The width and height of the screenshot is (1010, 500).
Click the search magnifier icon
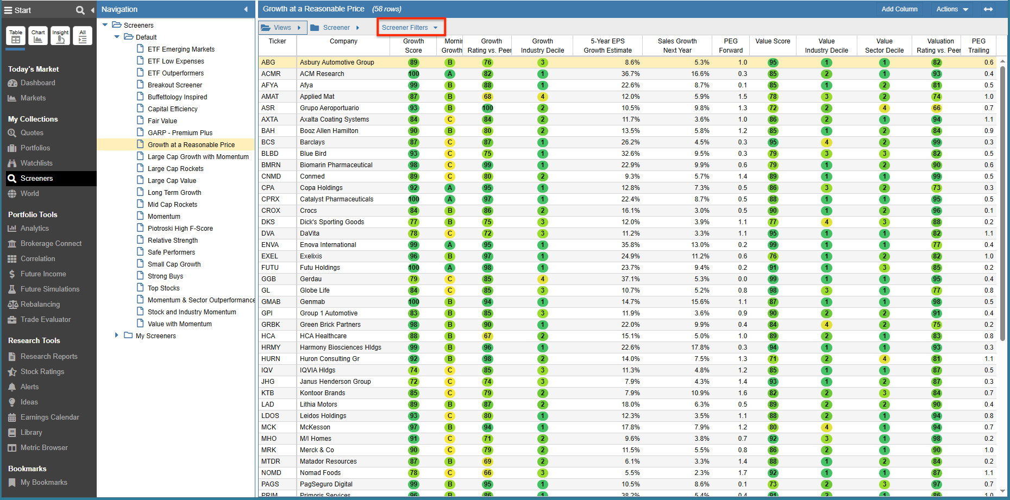click(x=80, y=10)
